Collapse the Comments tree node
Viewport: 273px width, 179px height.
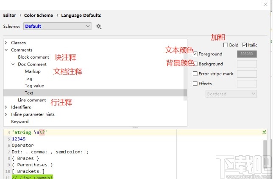6,50
